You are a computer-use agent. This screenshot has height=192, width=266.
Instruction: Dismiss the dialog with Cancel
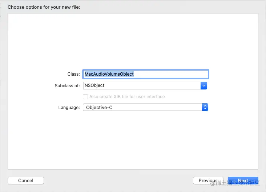tap(26, 180)
